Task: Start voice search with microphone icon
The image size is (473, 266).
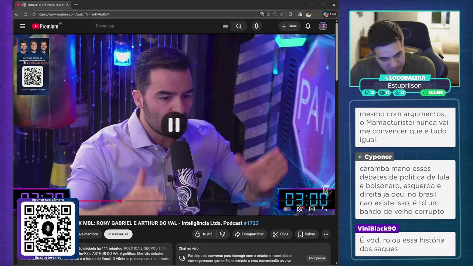Action: click(x=256, y=26)
